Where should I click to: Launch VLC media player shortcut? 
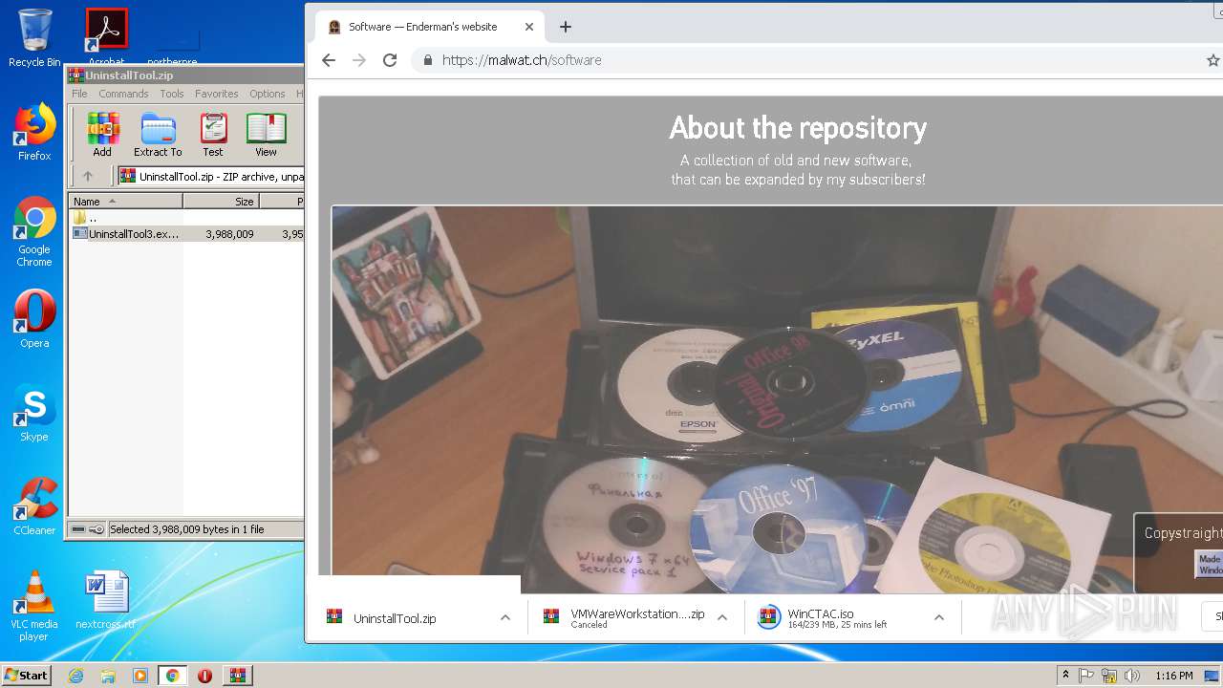coord(34,607)
